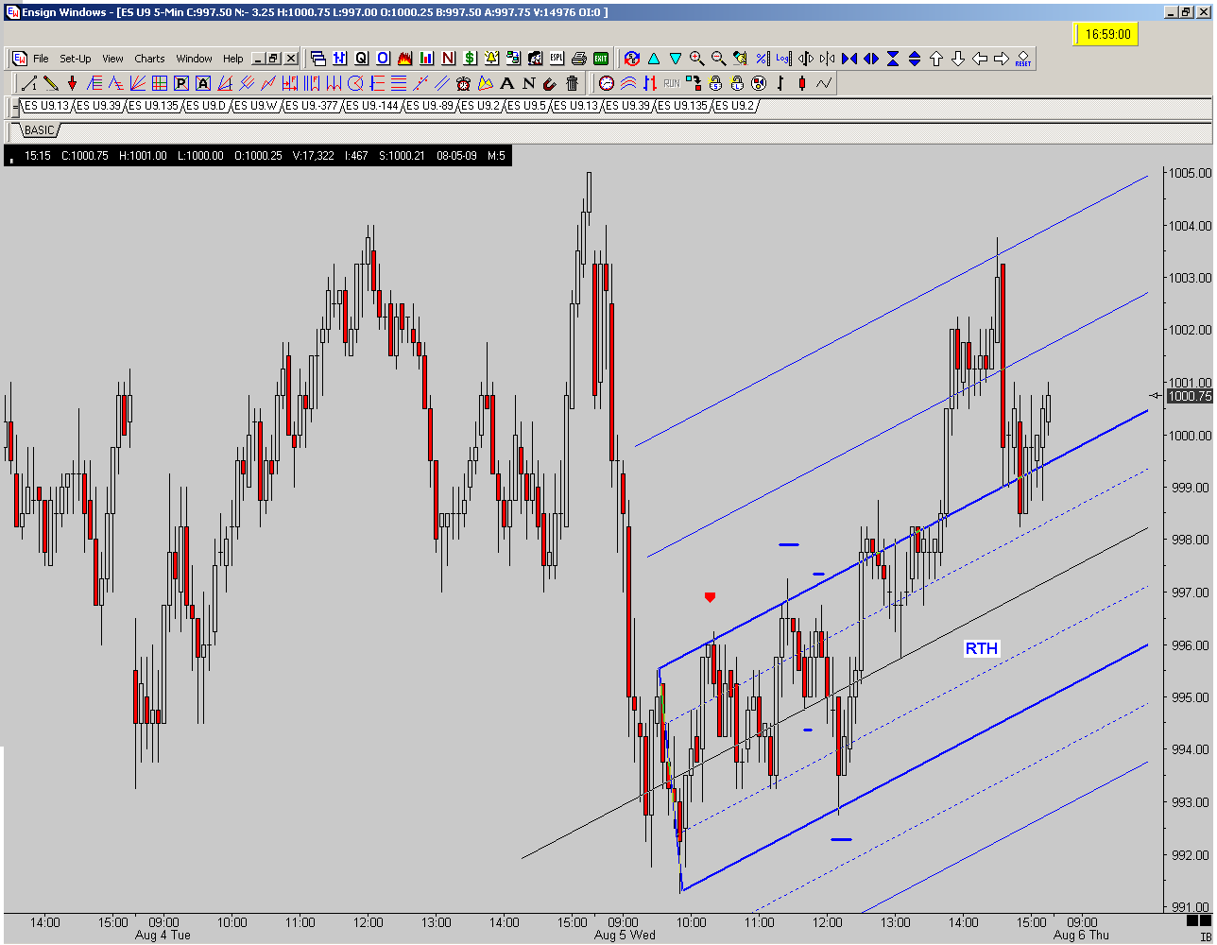Switch to the ES U9.D tab
Screen dimensions: 1217x945
click(x=205, y=106)
